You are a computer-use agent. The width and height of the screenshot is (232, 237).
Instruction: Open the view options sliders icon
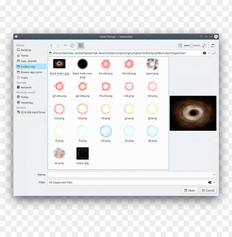[x=213, y=46]
